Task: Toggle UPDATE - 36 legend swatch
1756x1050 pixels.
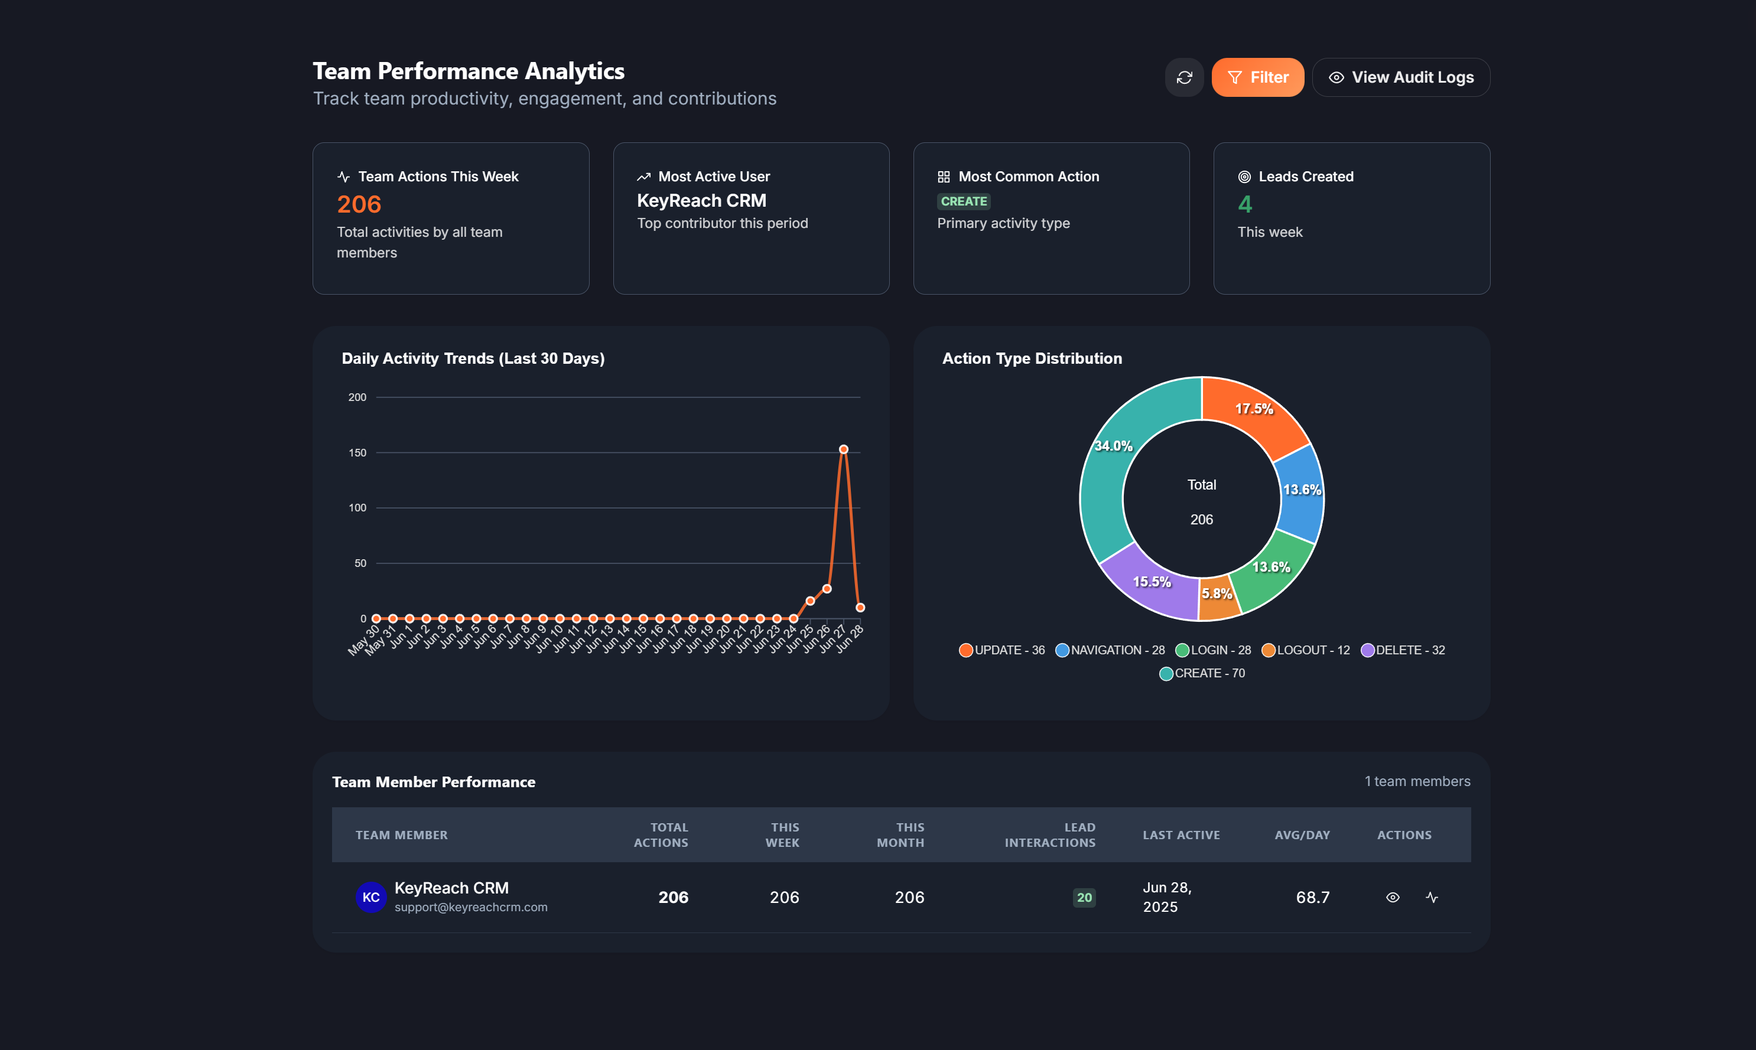Action: click(x=965, y=650)
